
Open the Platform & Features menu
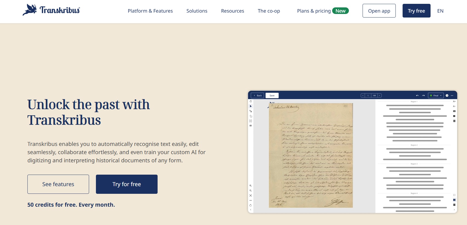click(x=150, y=11)
